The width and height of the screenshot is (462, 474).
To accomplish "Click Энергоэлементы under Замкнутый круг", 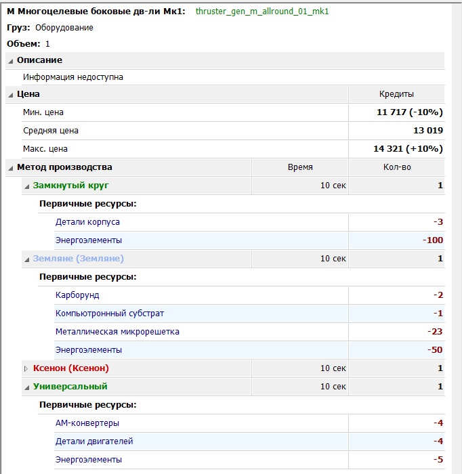I will [89, 240].
